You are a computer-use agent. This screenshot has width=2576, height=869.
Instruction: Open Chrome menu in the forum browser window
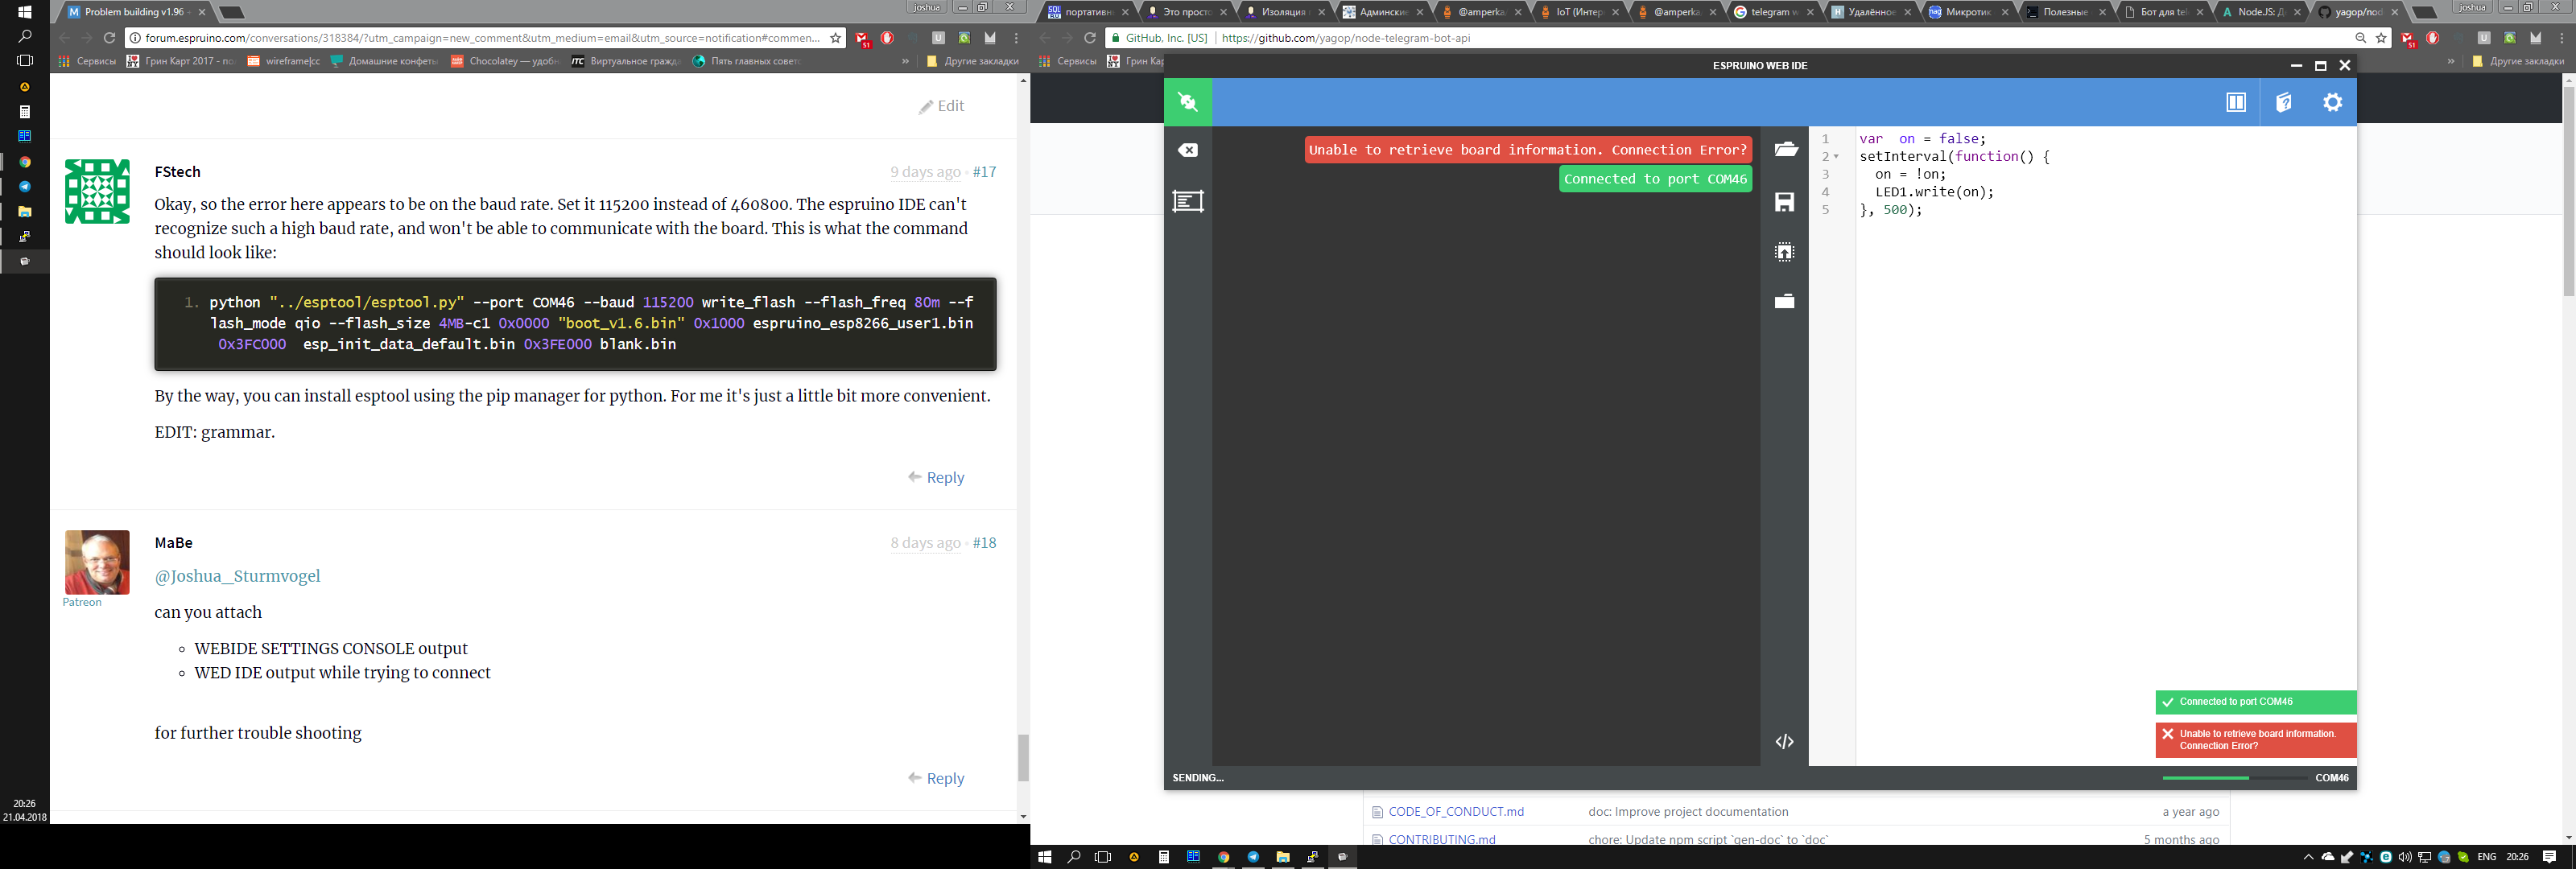click(x=1016, y=38)
